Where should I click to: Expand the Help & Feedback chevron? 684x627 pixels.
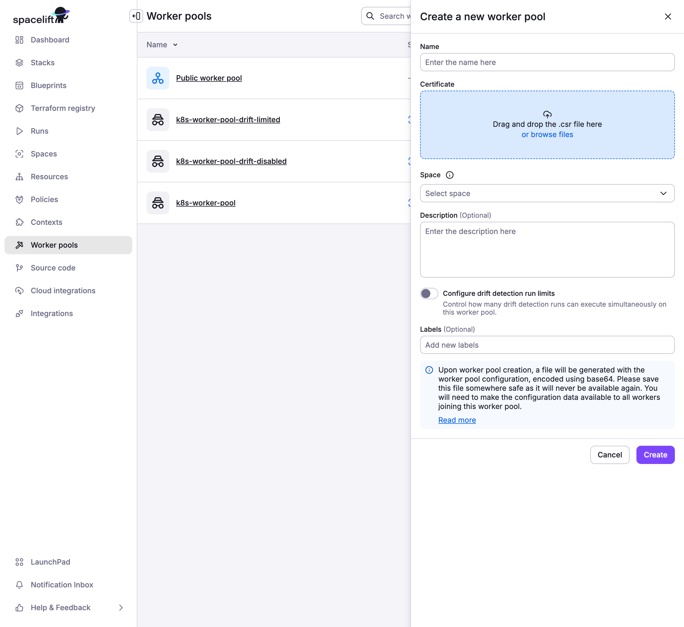[x=121, y=608]
